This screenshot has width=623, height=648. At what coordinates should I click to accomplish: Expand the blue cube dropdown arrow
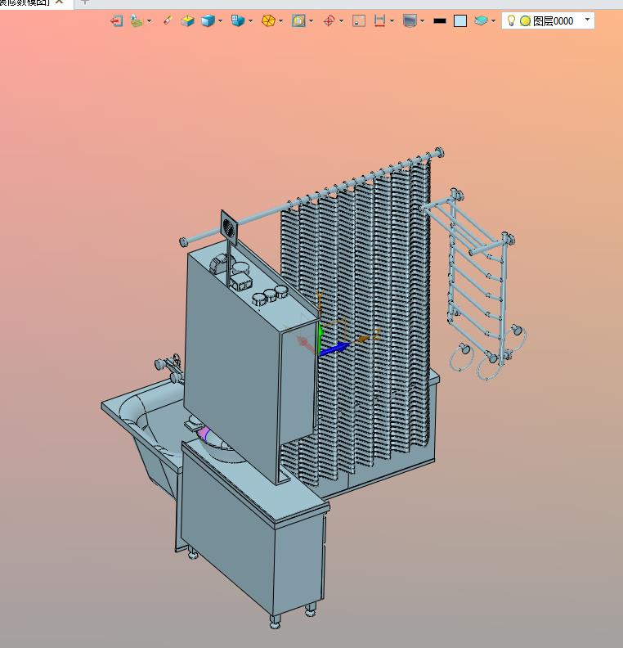pos(220,20)
